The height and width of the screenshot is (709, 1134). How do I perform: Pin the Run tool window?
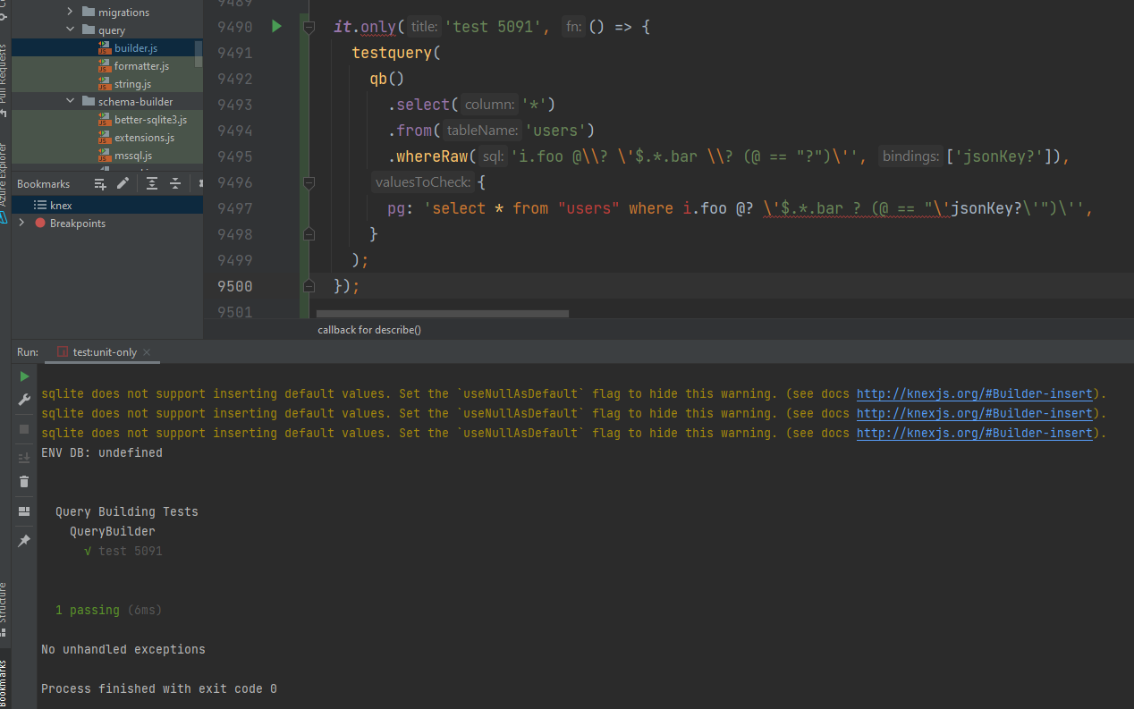tap(24, 539)
